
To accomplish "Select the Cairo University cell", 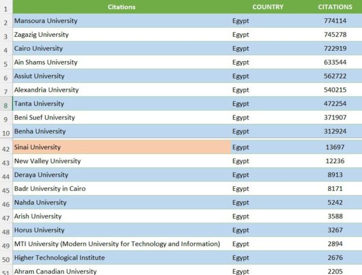I will coord(39,48).
